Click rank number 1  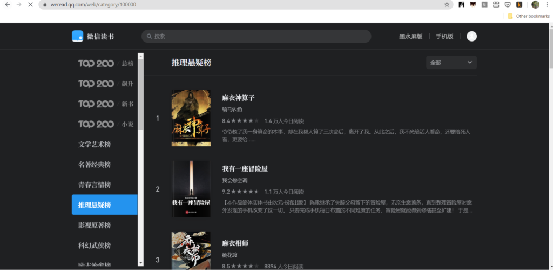(158, 118)
